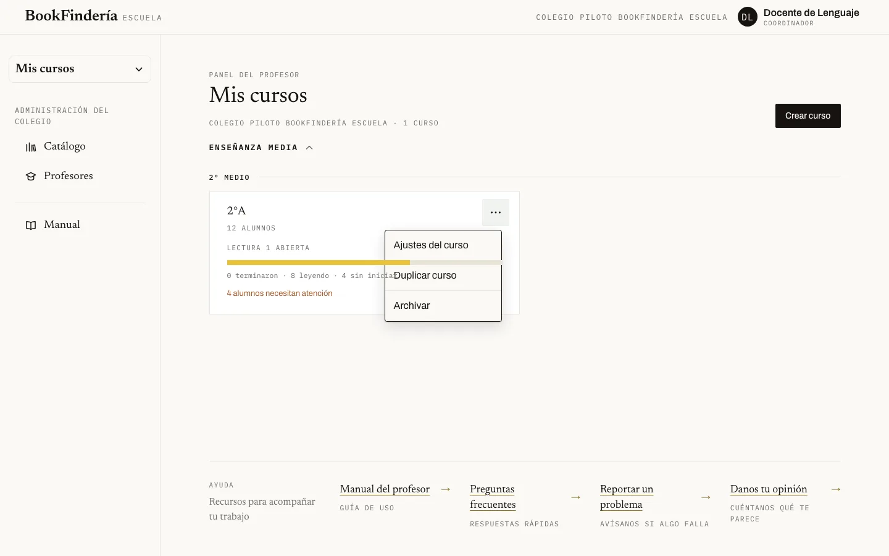This screenshot has height=556, width=889.
Task: Open the Manual del profesor link
Action: [x=385, y=489]
